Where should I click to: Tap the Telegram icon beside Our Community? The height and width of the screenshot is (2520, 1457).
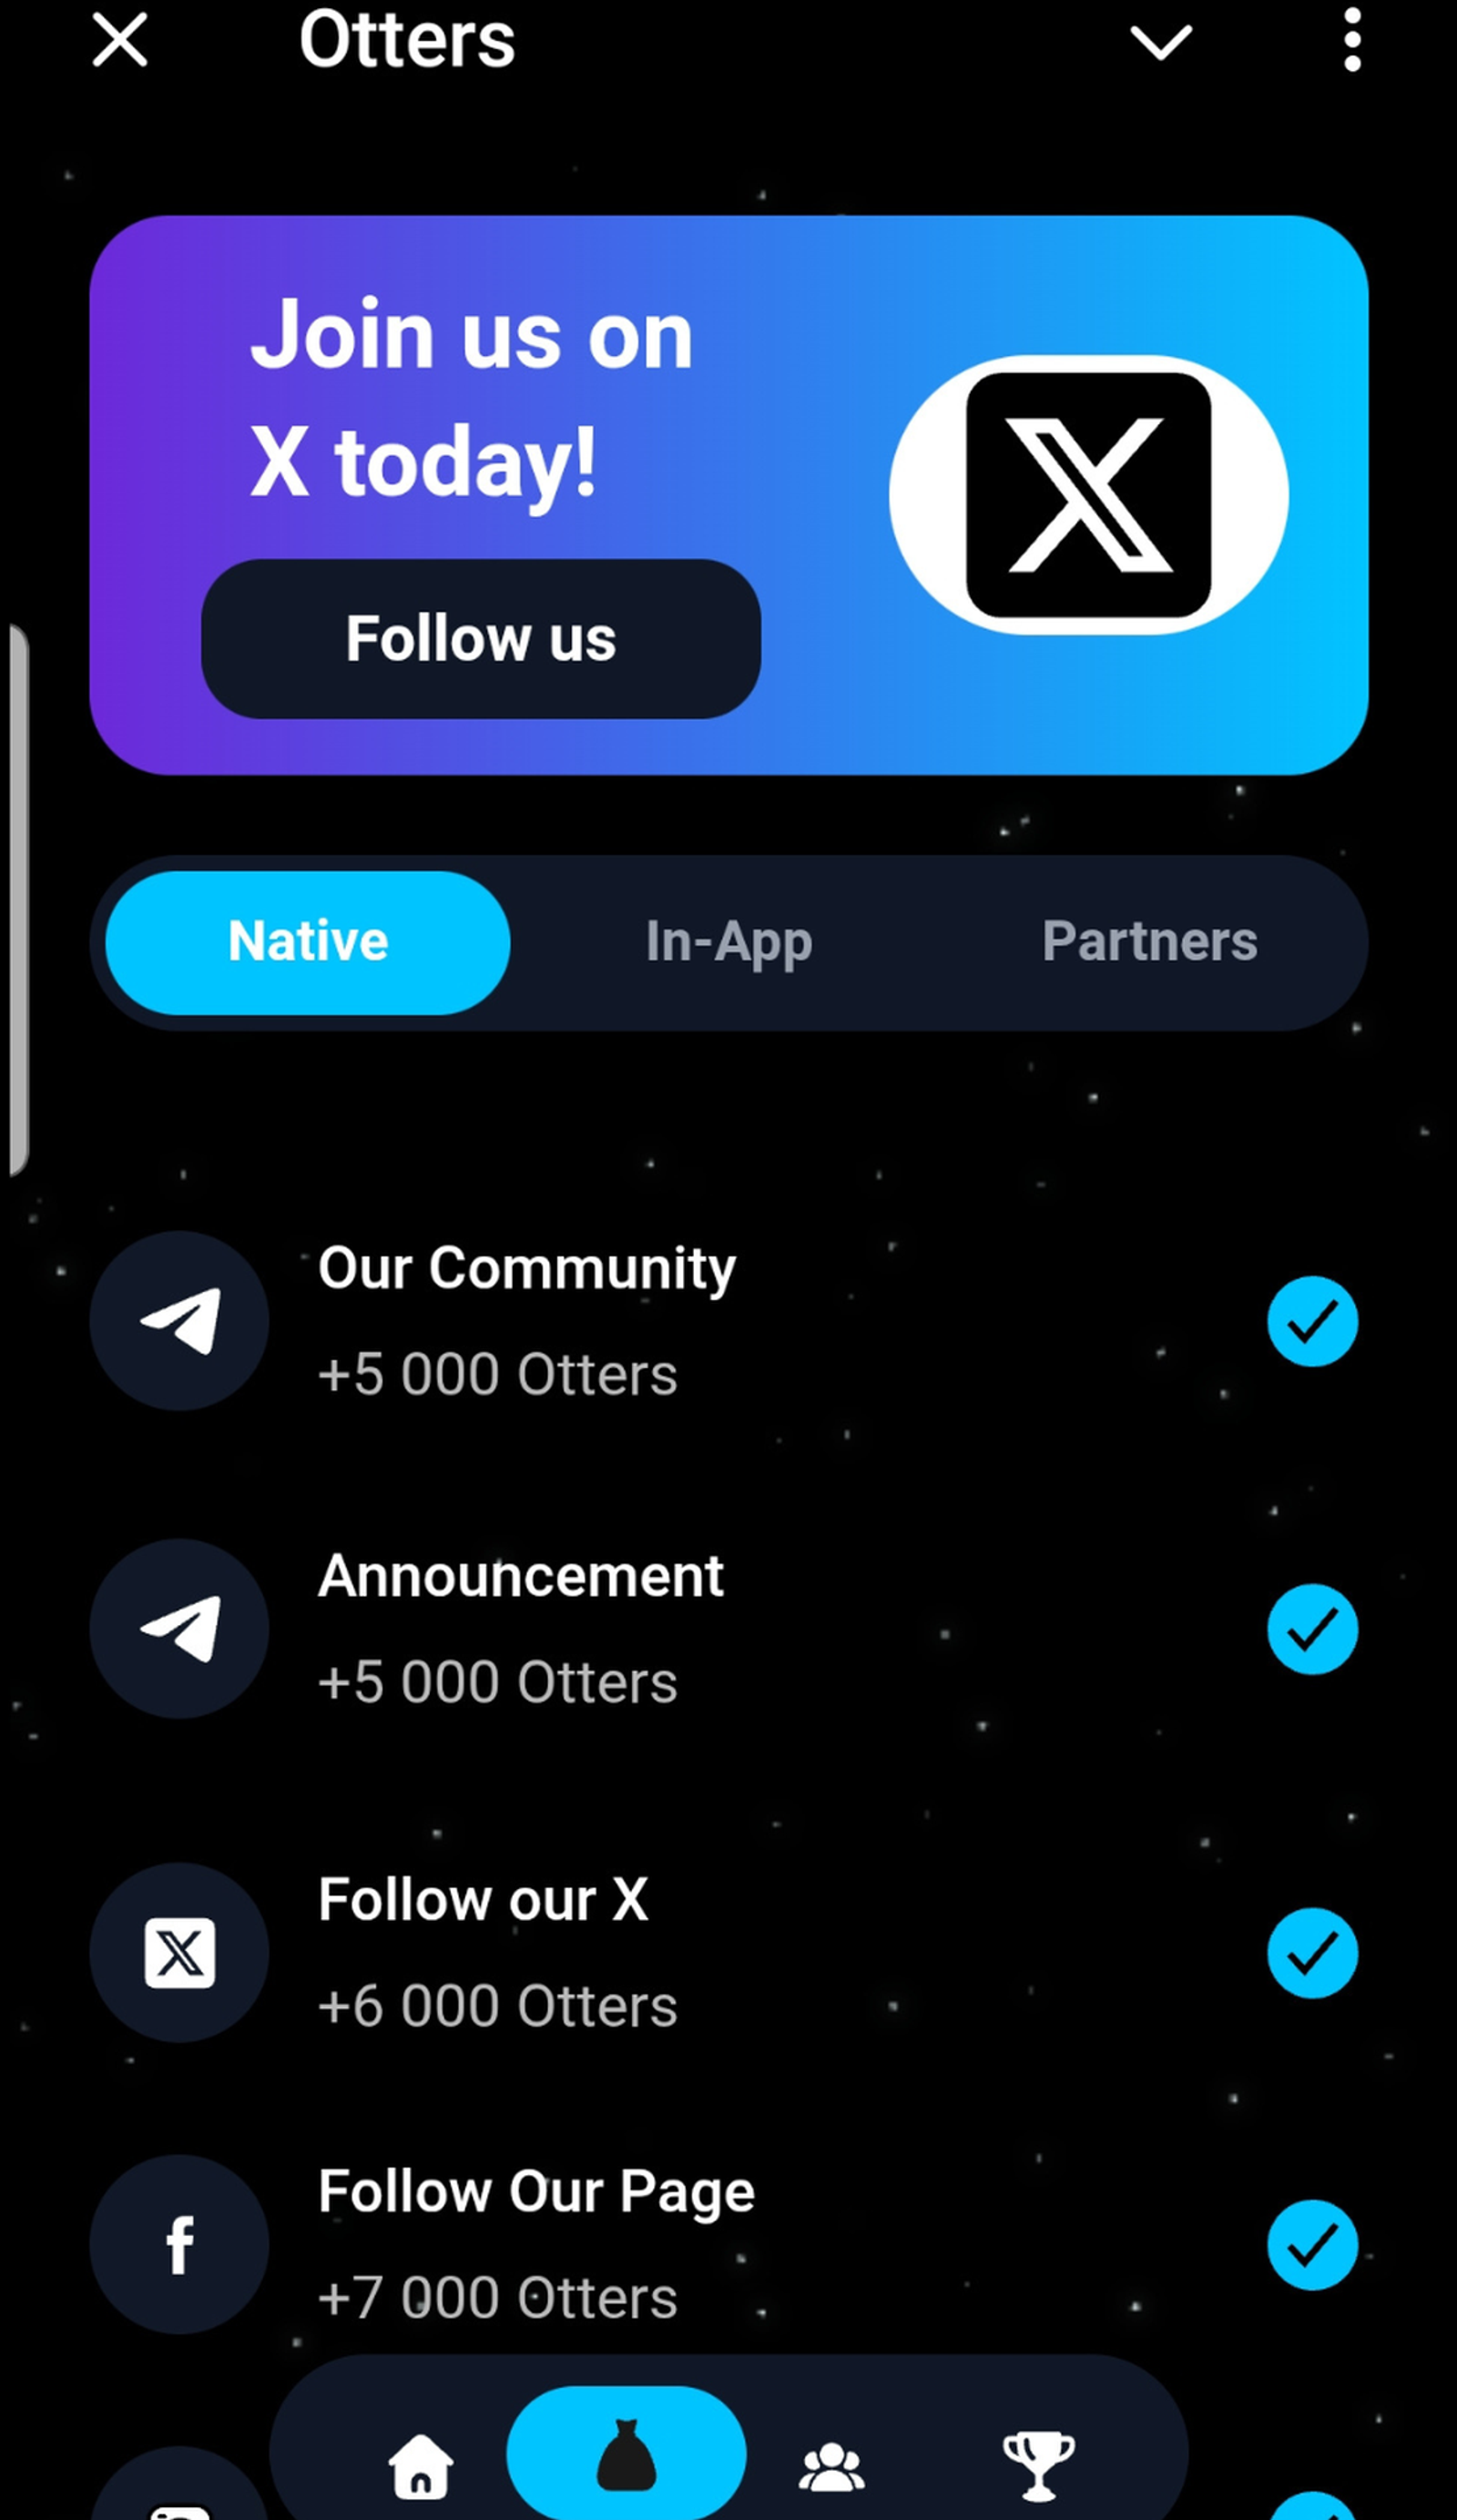click(x=180, y=1321)
